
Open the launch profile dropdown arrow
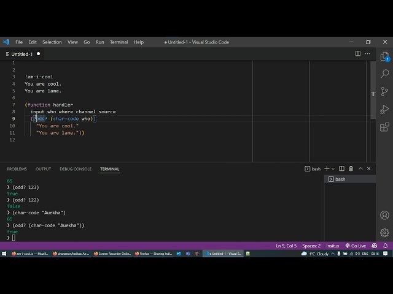[333, 169]
